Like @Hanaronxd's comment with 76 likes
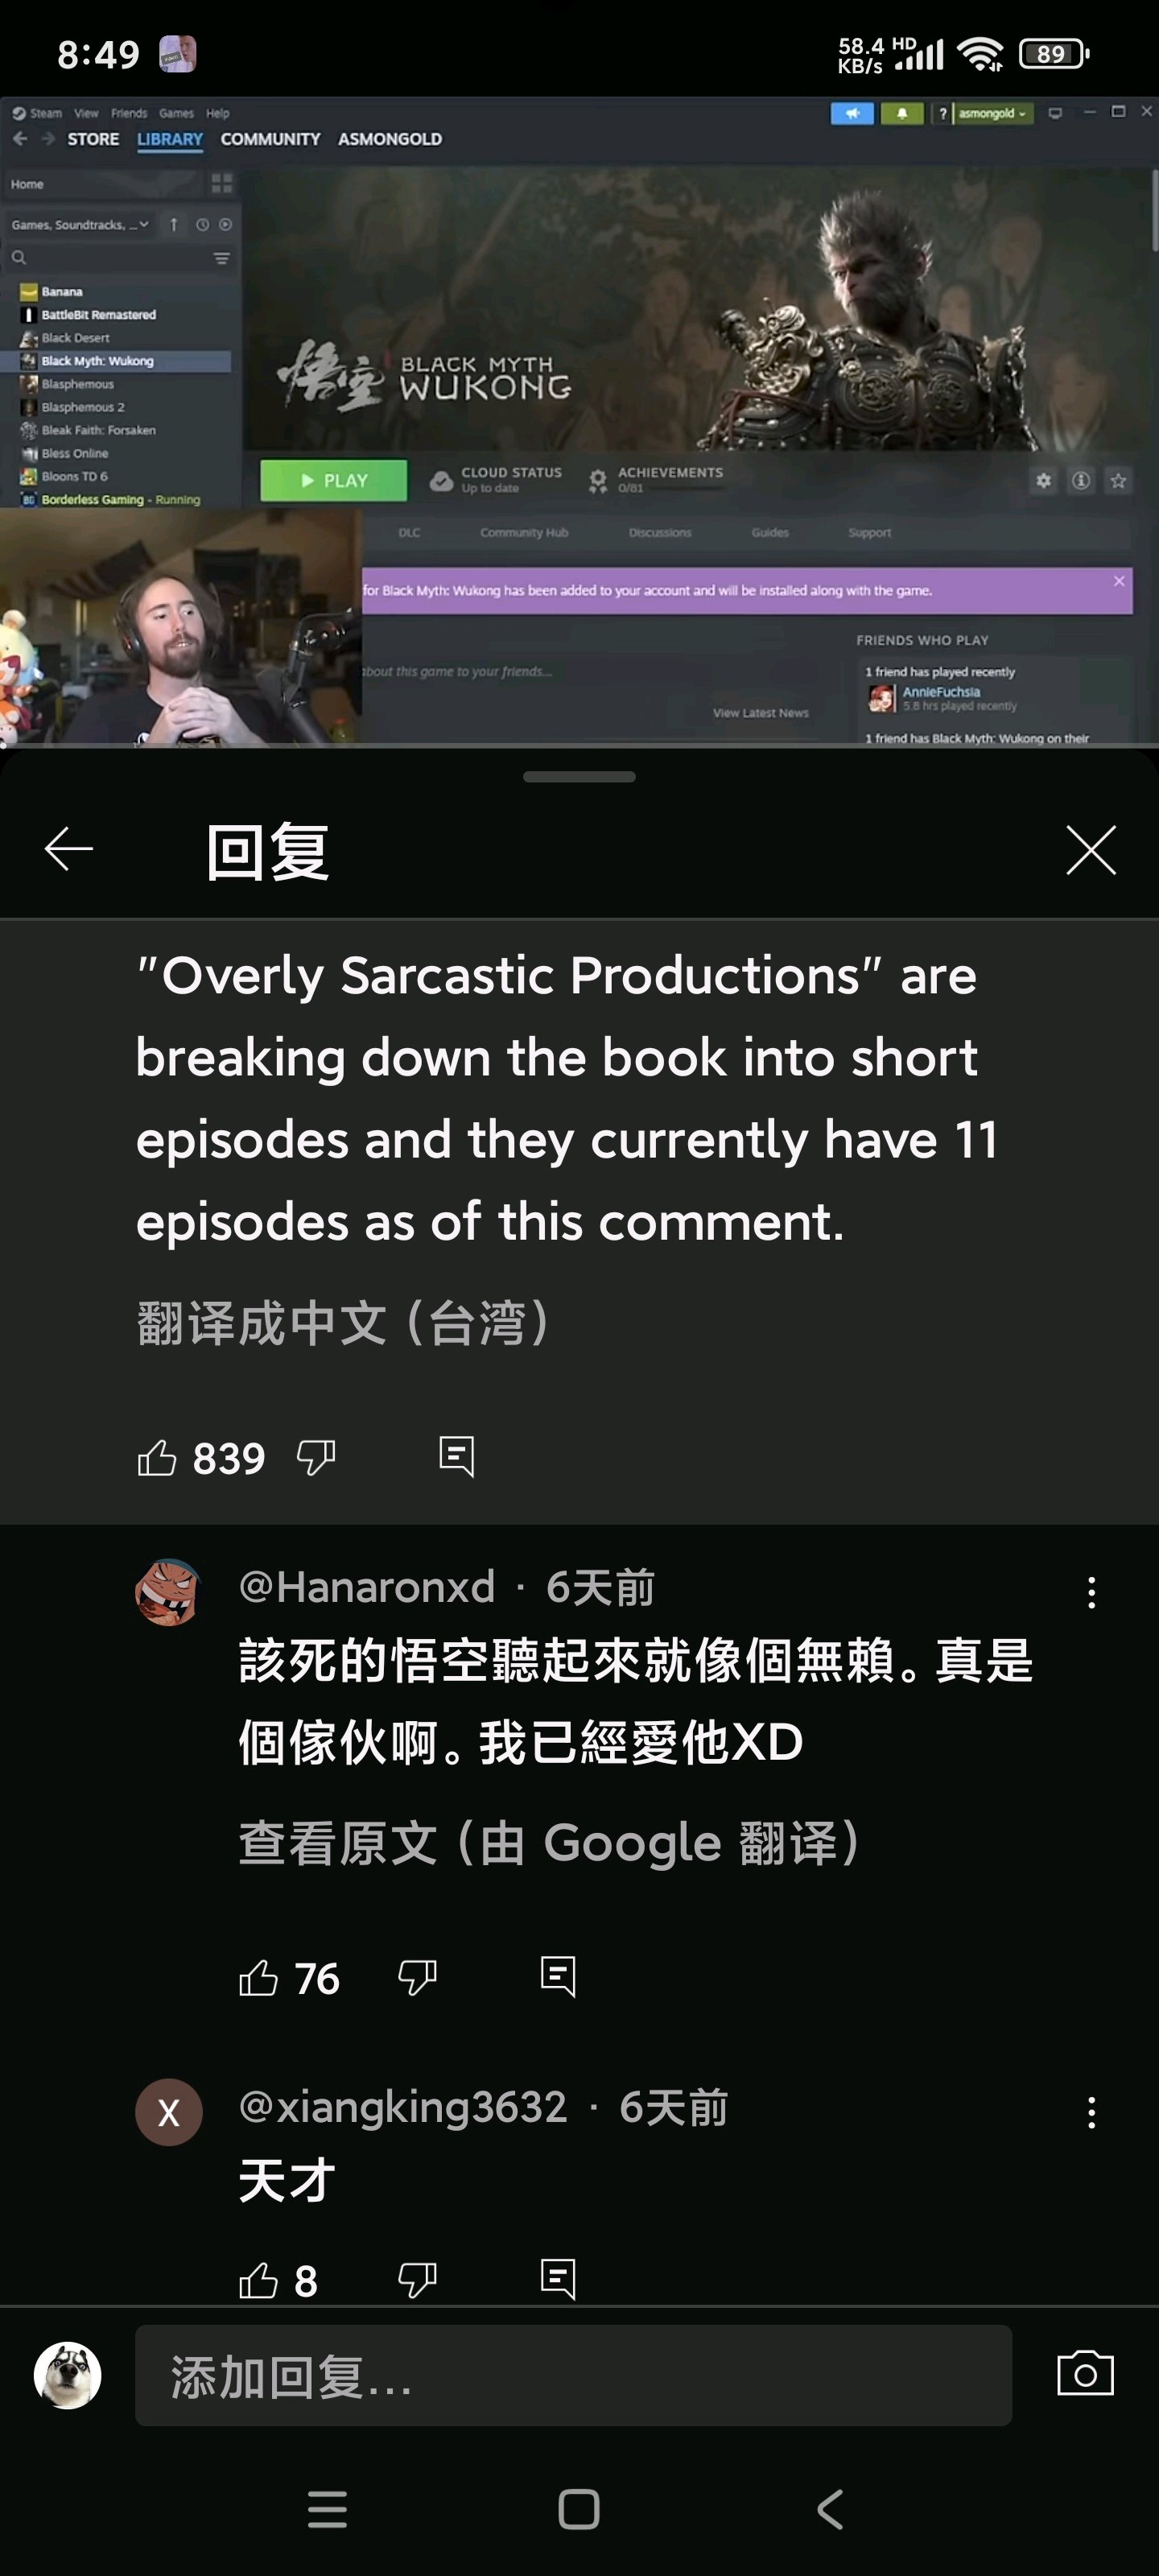The height and width of the screenshot is (2576, 1159). (258, 1977)
